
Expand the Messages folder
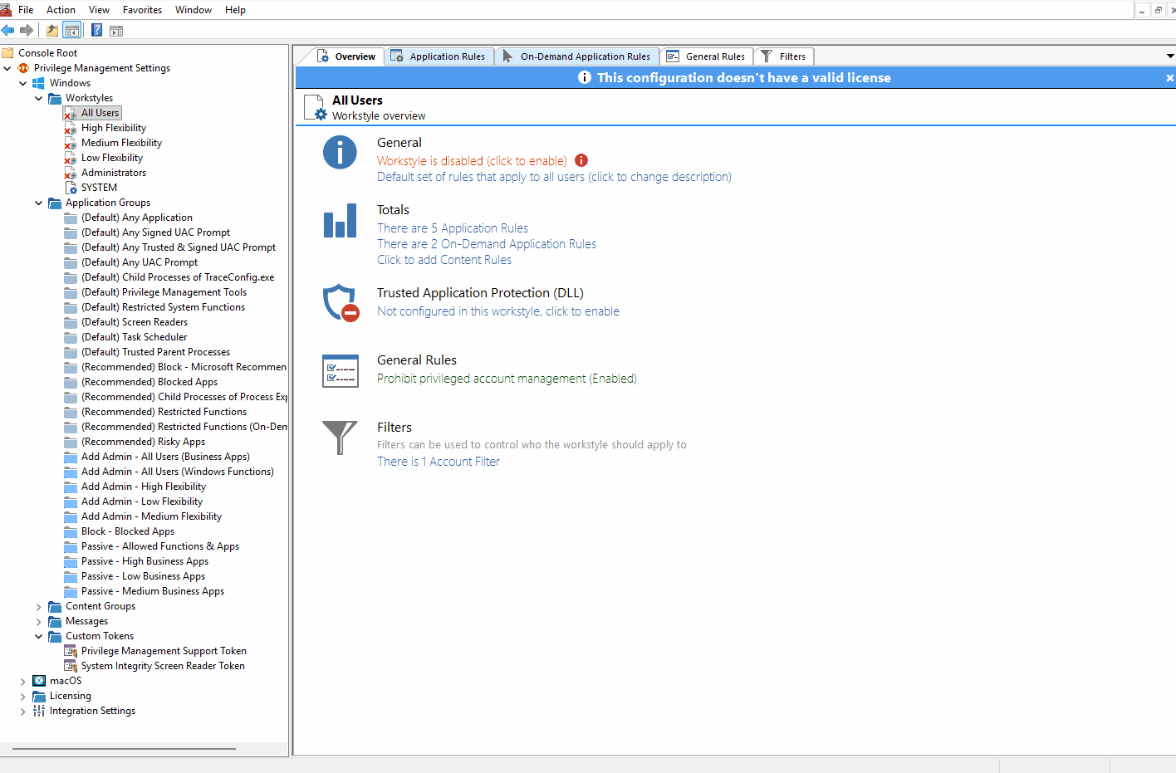tap(39, 621)
